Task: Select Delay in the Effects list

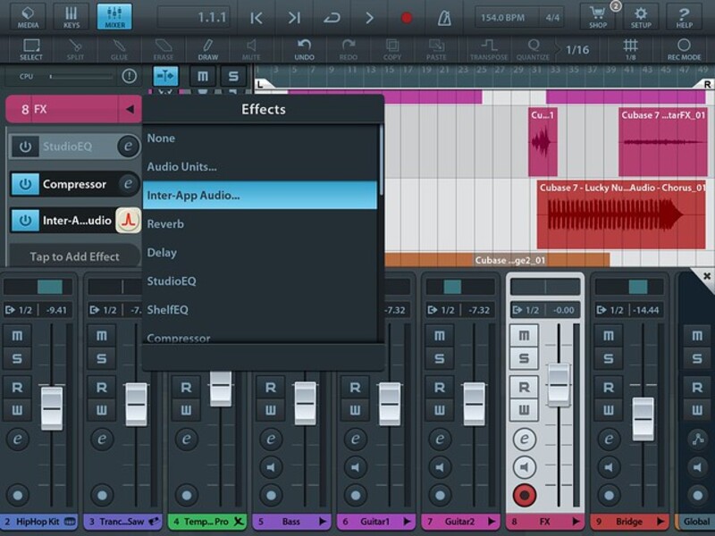Action: (x=260, y=253)
